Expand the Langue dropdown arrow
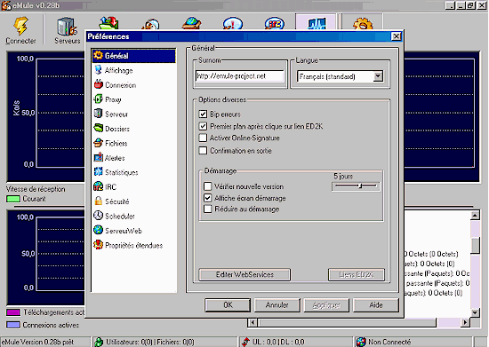 (x=378, y=76)
